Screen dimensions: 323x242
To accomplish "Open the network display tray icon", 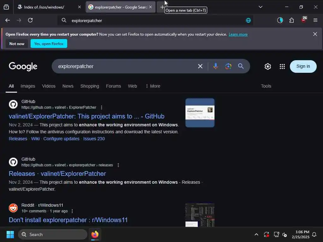I will (276, 234).
